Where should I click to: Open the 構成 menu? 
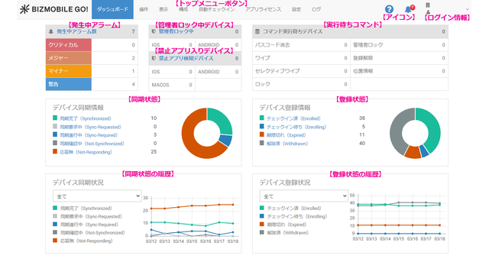pyautogui.click(x=183, y=9)
